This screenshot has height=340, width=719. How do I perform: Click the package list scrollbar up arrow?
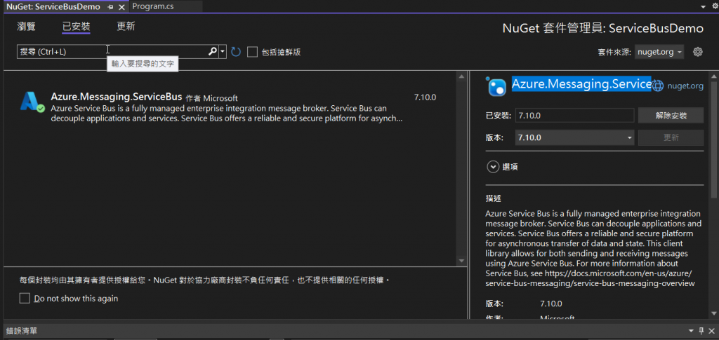click(462, 77)
